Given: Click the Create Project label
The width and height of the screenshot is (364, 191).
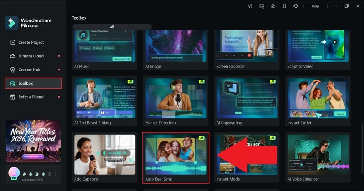Looking at the screenshot, I should point(31,42).
